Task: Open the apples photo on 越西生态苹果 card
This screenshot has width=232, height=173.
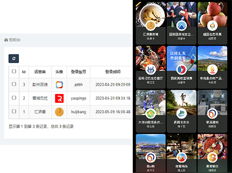Action: 213,14
